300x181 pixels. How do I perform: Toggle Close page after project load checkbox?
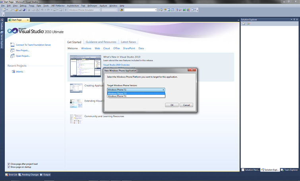[x=9, y=164]
